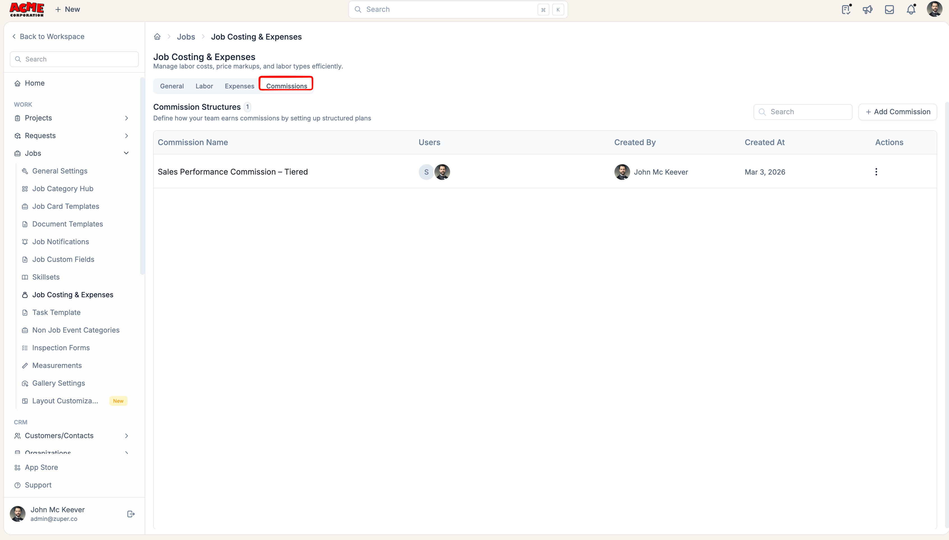Open Layout Customization marked New
Image resolution: width=949 pixels, height=540 pixels.
click(74, 401)
